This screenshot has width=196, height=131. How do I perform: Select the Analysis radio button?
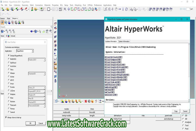pyautogui.click(x=183, y=122)
